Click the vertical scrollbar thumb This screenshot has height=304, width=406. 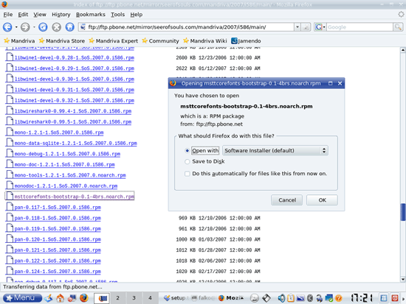(402, 212)
